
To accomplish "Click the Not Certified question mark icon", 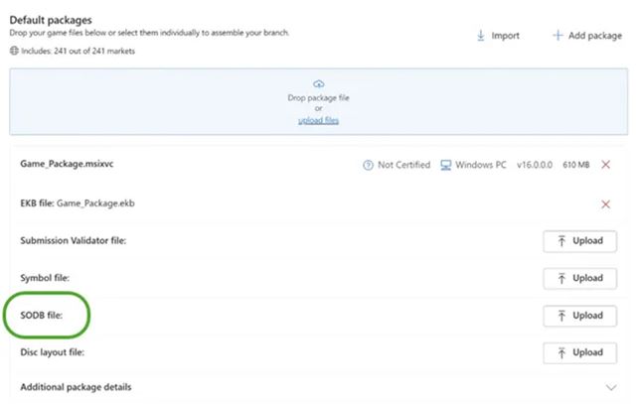I will pos(368,165).
